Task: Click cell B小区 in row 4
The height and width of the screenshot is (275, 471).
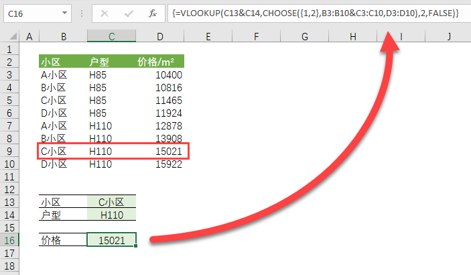Action: coord(63,87)
